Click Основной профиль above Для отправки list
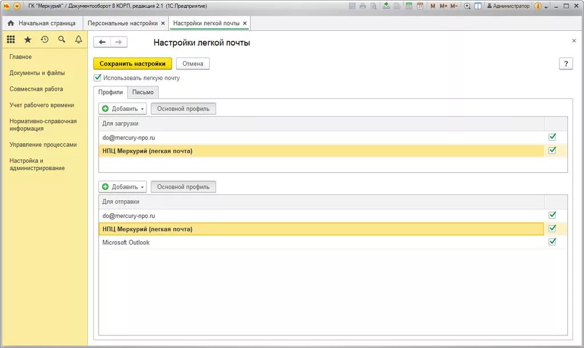 pyautogui.click(x=183, y=187)
